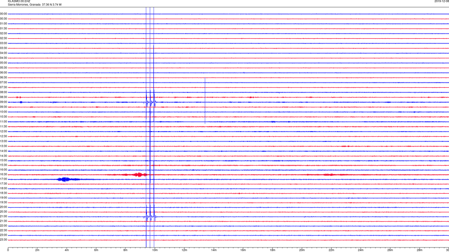
Task: Click the 23:30 time label
Action: pyautogui.click(x=3, y=240)
